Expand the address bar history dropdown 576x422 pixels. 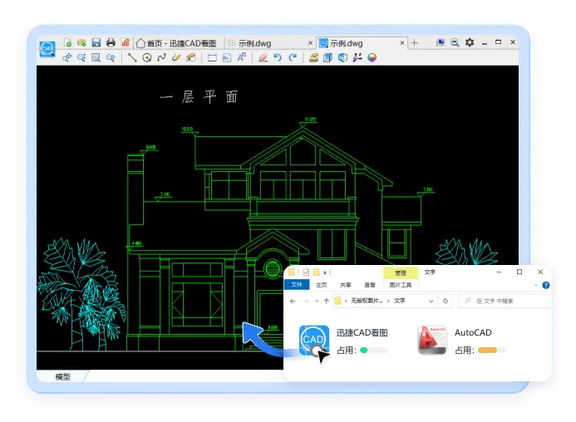pos(431,302)
